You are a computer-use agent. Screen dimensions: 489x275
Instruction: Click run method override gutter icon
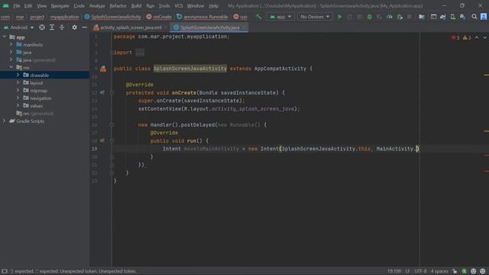102,141
